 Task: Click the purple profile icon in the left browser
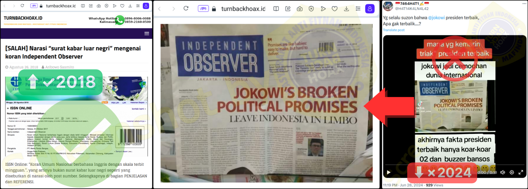click(146, 6)
